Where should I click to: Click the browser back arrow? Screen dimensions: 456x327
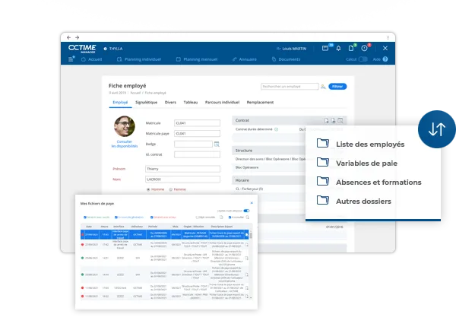(68, 37)
